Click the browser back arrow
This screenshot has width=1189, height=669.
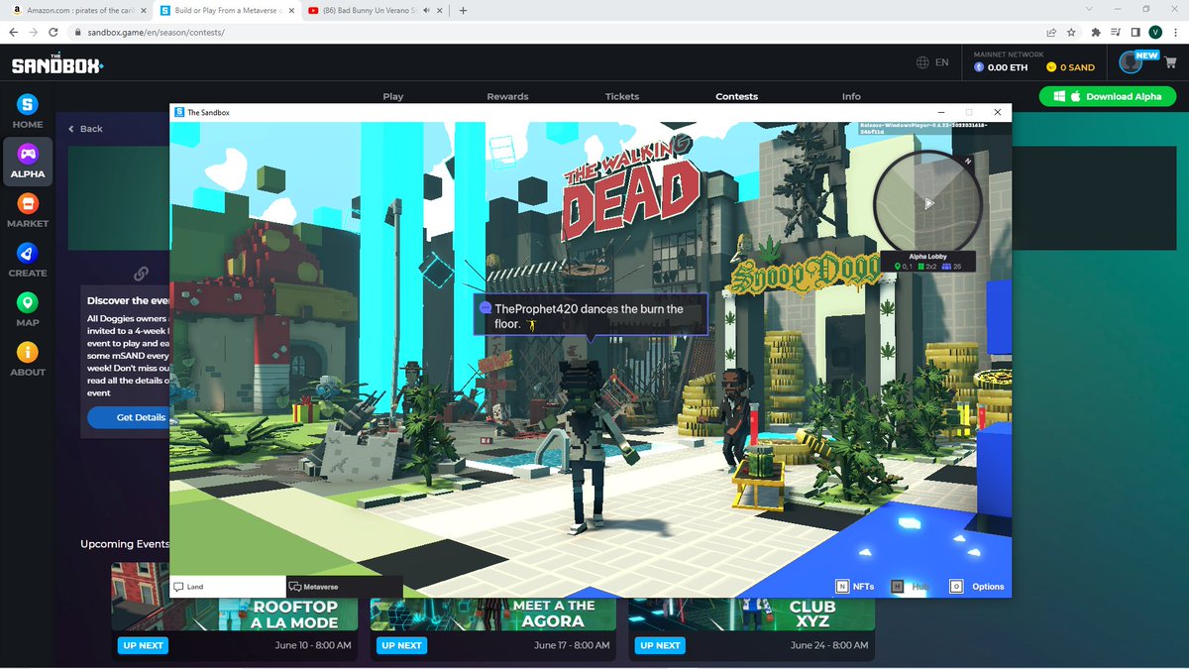[14, 32]
